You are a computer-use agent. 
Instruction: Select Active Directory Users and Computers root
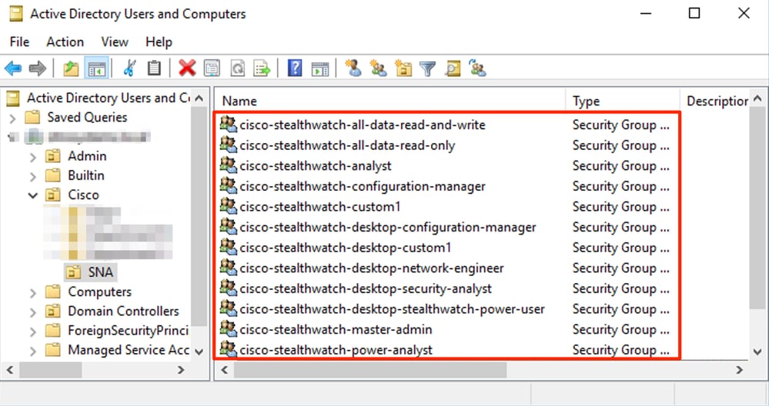point(109,98)
